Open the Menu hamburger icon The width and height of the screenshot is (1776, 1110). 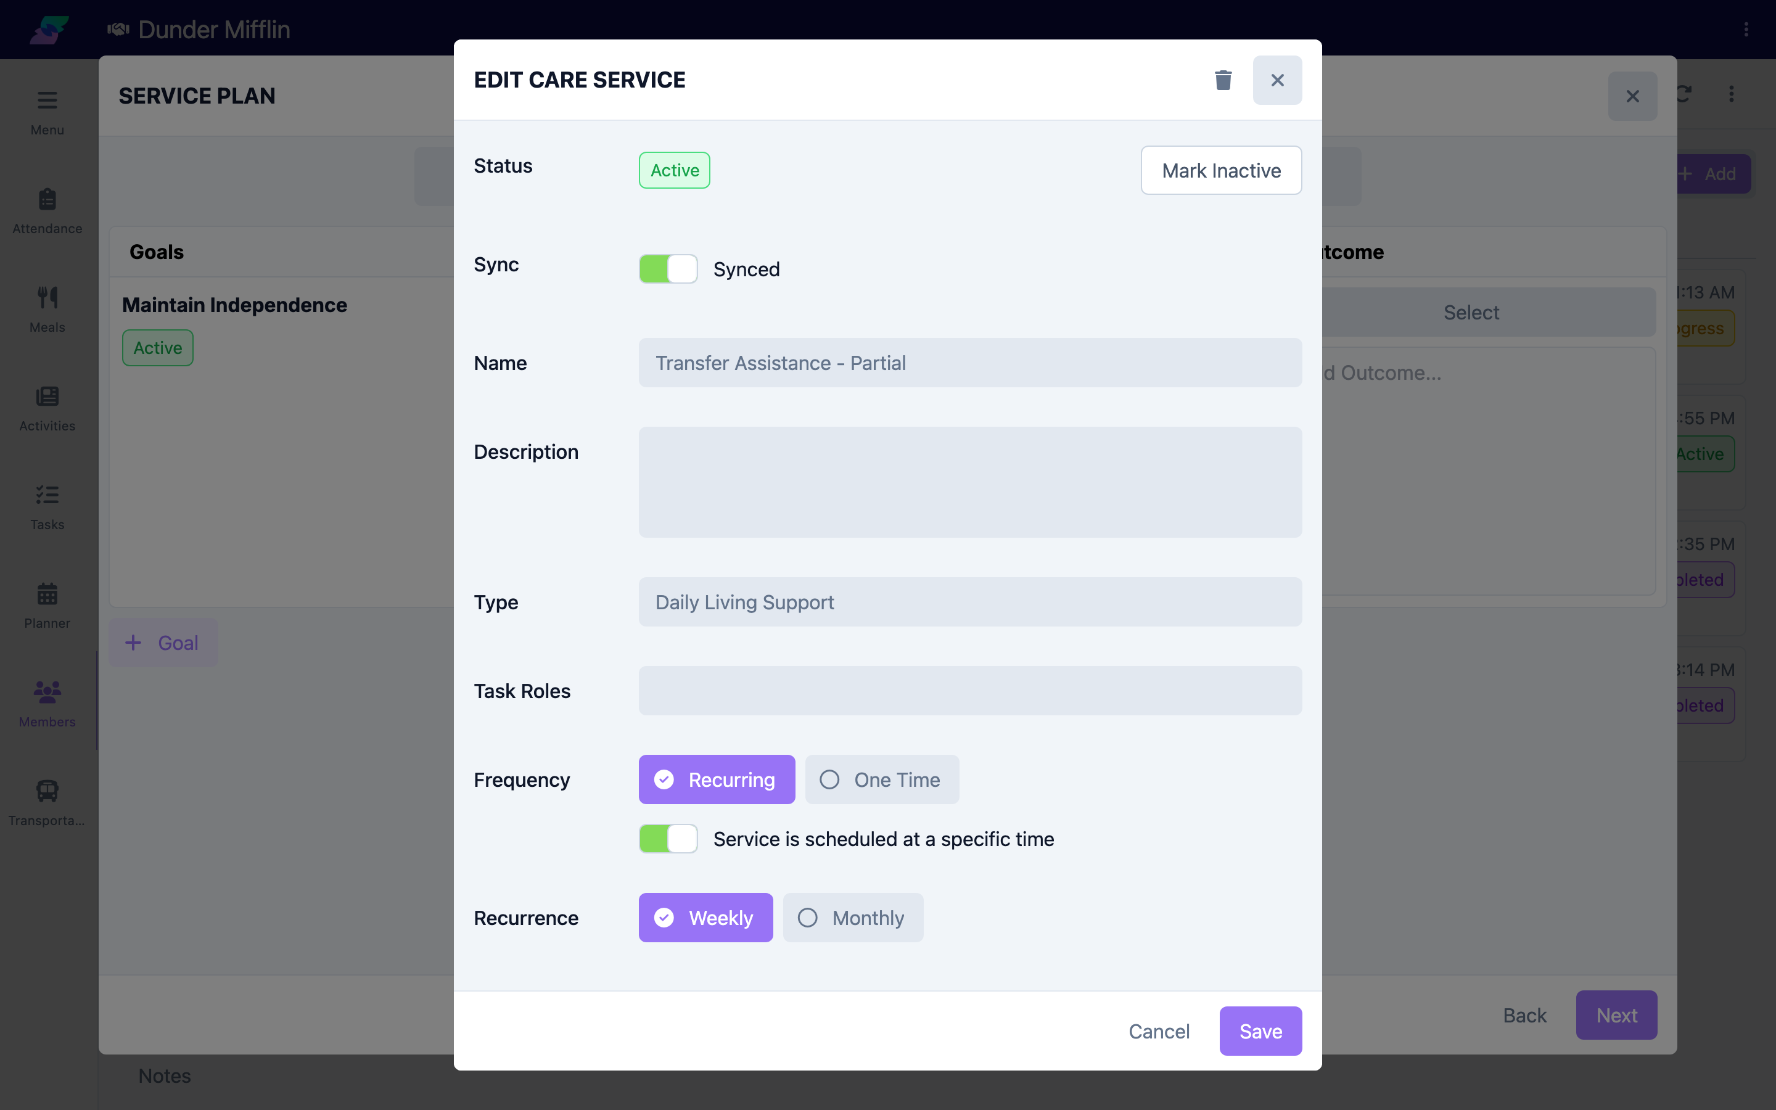click(x=47, y=100)
